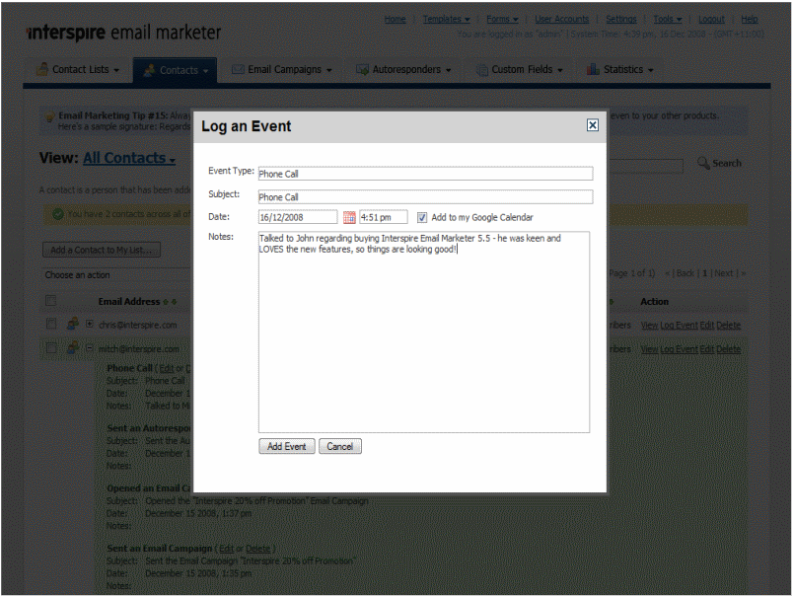
Task: Click the Statistics chart icon
Action: pos(593,69)
